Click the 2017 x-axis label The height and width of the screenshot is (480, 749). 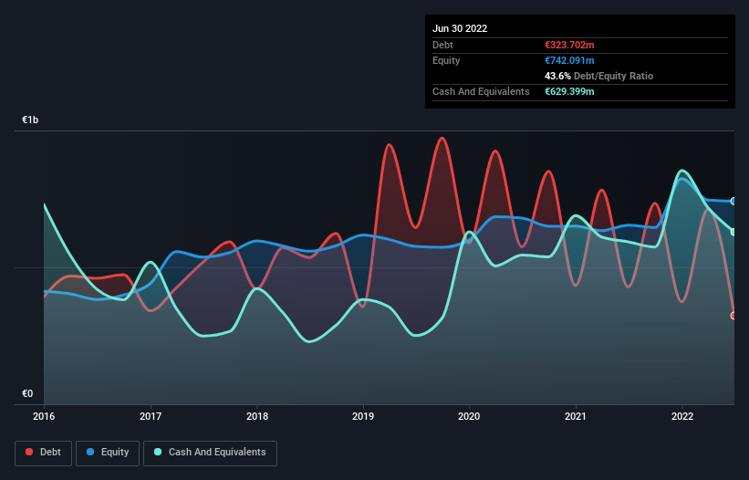click(151, 416)
